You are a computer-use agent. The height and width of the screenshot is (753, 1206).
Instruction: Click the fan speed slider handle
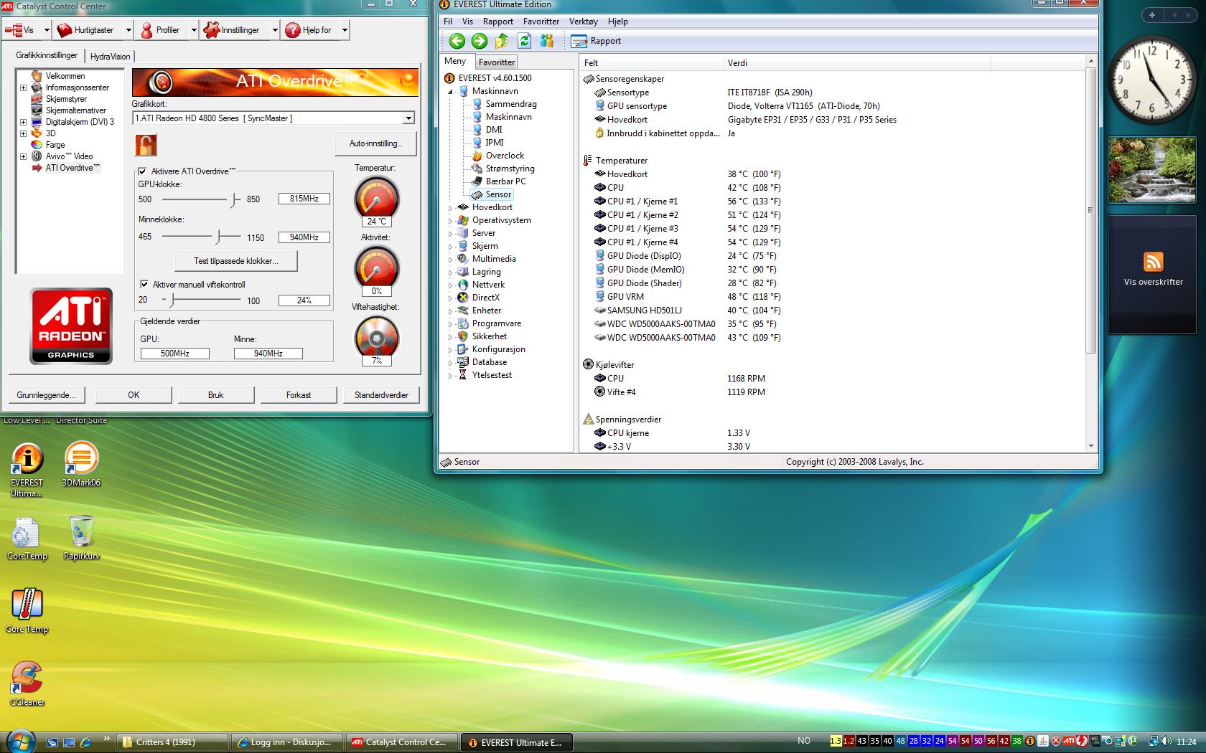click(171, 300)
